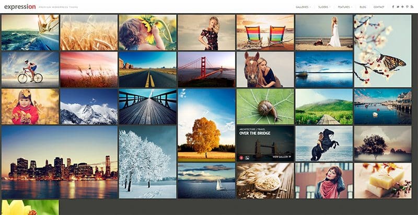The width and height of the screenshot is (418, 215).
Task: Open the butterfly on blossom branch thumbnail
Action: click(x=383, y=51)
